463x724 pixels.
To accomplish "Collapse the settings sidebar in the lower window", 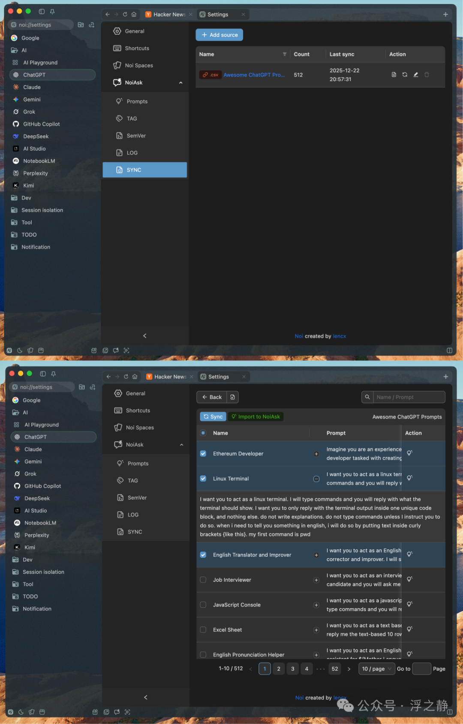I will pos(146,697).
